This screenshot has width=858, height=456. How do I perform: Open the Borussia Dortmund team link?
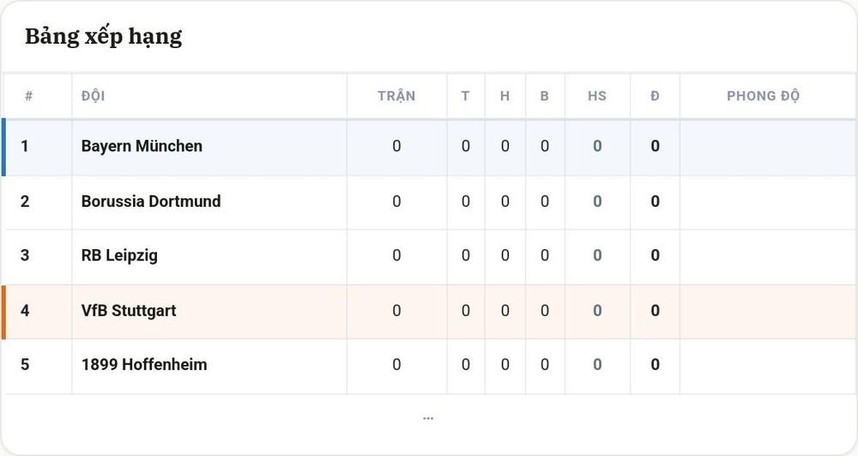151,202
